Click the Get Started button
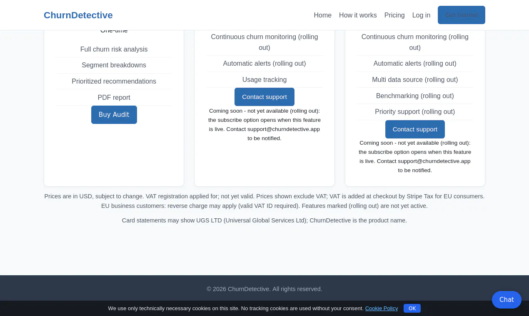Screen dimensions: 529x316 coord(462,15)
